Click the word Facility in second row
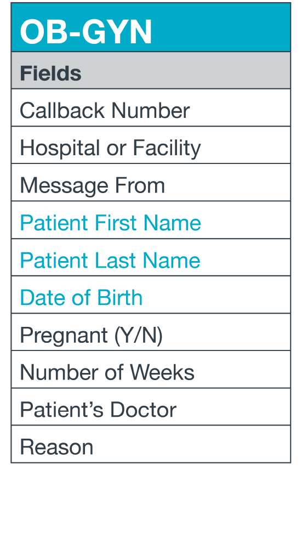Viewport: 302px width, 549px height. [x=167, y=149]
